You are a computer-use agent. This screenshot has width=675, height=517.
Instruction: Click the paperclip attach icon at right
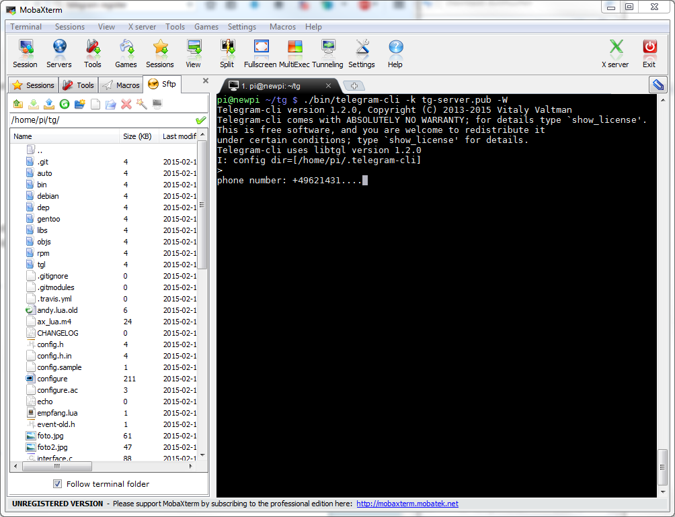(x=658, y=85)
